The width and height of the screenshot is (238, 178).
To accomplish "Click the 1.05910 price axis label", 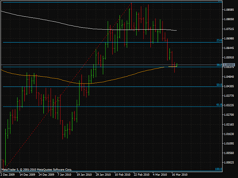I will (x=229, y=57).
